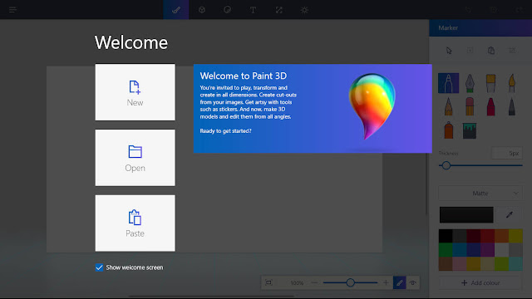532x299 pixels.
Task: Select the Text tool
Action: pyautogui.click(x=253, y=10)
